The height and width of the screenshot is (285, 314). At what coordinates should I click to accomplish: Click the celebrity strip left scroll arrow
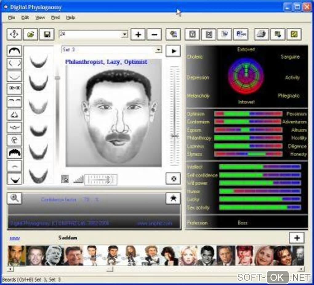tap(10, 269)
